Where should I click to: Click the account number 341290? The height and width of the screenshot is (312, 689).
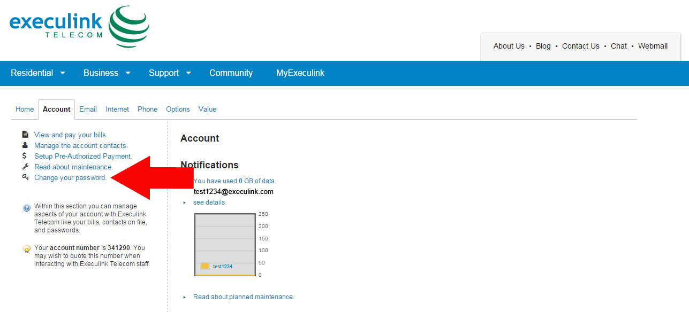coord(119,248)
